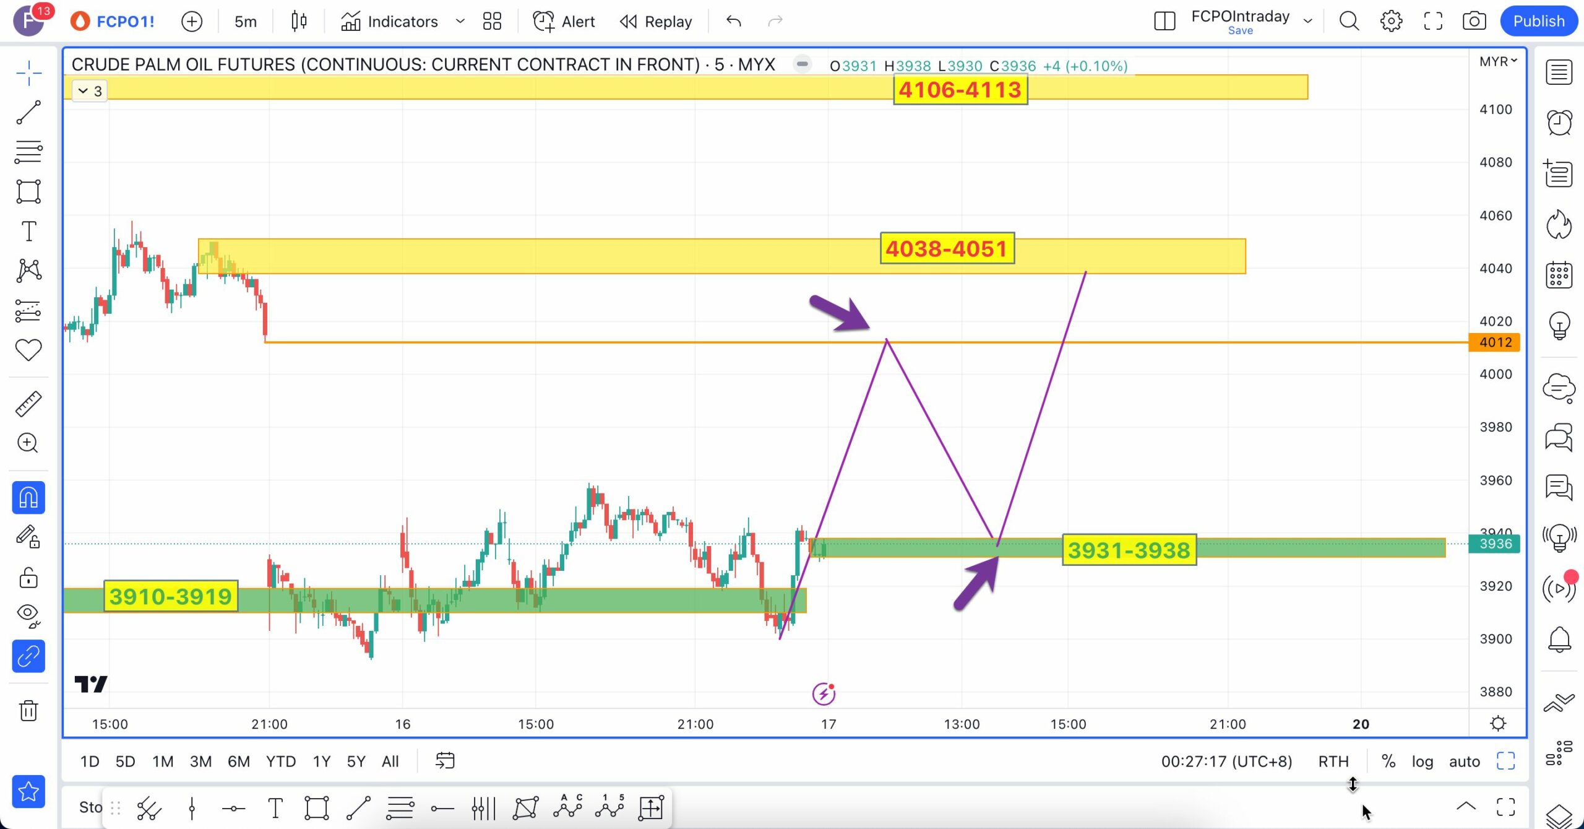Viewport: 1584px width, 829px height.
Task: Toggle hide all drawings eye icon
Action: point(28,614)
